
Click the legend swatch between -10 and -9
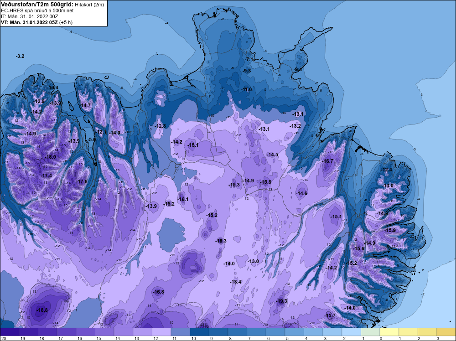point(199,332)
